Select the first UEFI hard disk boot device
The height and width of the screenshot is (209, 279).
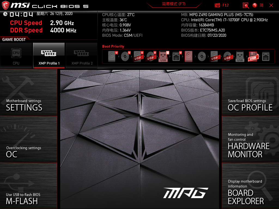pos(112,57)
